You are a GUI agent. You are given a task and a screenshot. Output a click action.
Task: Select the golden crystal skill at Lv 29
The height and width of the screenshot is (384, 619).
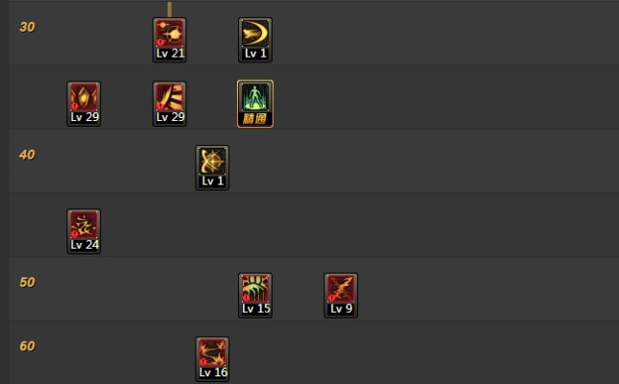tap(83, 104)
